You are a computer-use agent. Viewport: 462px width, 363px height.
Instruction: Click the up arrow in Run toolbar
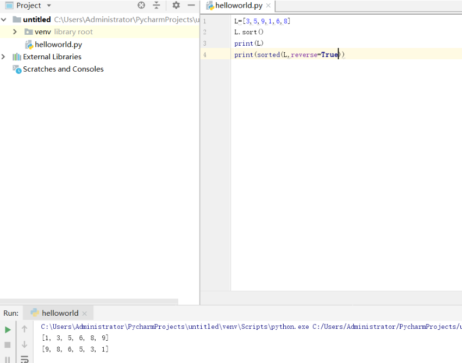(24, 329)
